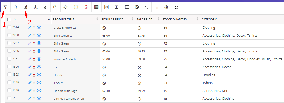The image size is (284, 103).
Task: Click the circular undo reset icon
Action: [176, 7]
